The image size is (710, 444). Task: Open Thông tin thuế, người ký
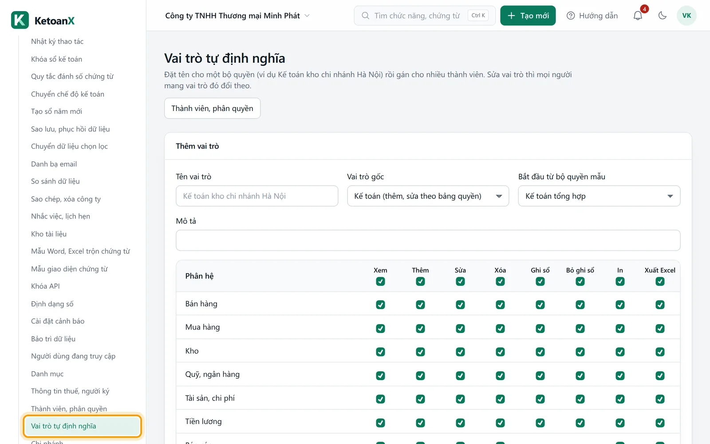pyautogui.click(x=70, y=391)
